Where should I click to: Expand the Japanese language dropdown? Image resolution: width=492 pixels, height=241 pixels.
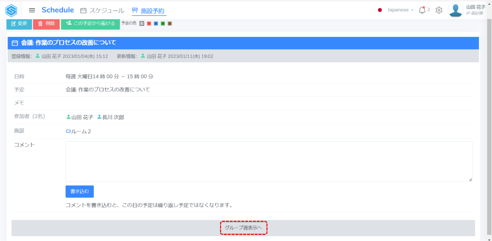(396, 10)
